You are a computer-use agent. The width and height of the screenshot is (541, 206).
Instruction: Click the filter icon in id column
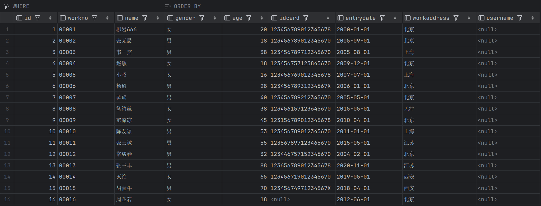pyautogui.click(x=37, y=18)
